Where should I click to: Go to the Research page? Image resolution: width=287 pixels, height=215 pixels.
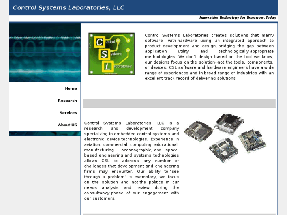67,101
